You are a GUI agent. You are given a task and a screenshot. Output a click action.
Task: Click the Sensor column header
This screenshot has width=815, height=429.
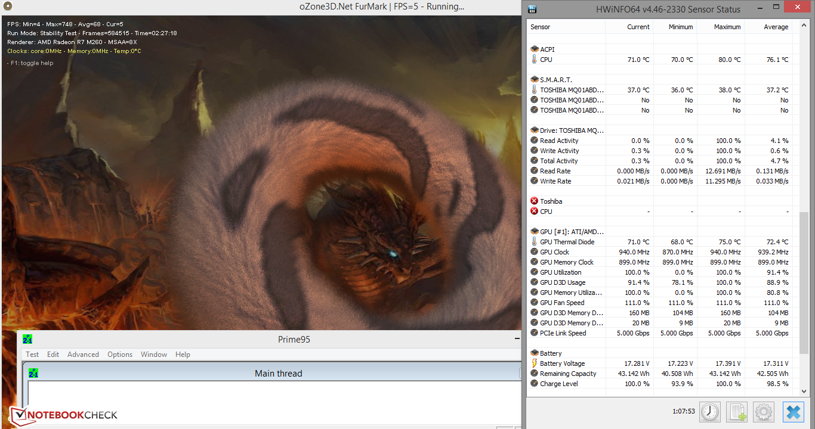[567, 27]
